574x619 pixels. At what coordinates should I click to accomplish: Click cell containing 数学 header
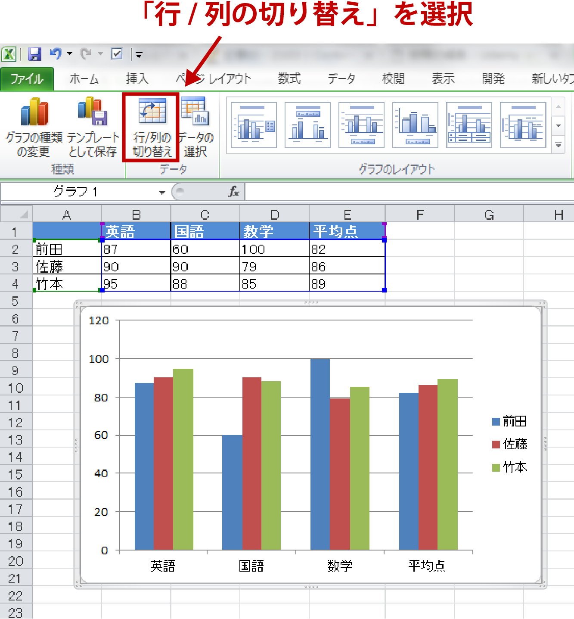[x=274, y=231]
